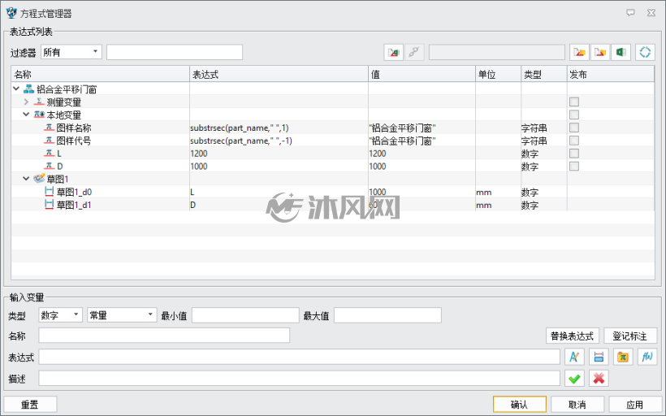Screen dimensions: 666x416
Task: Click the filter search text field
Action: [x=175, y=52]
